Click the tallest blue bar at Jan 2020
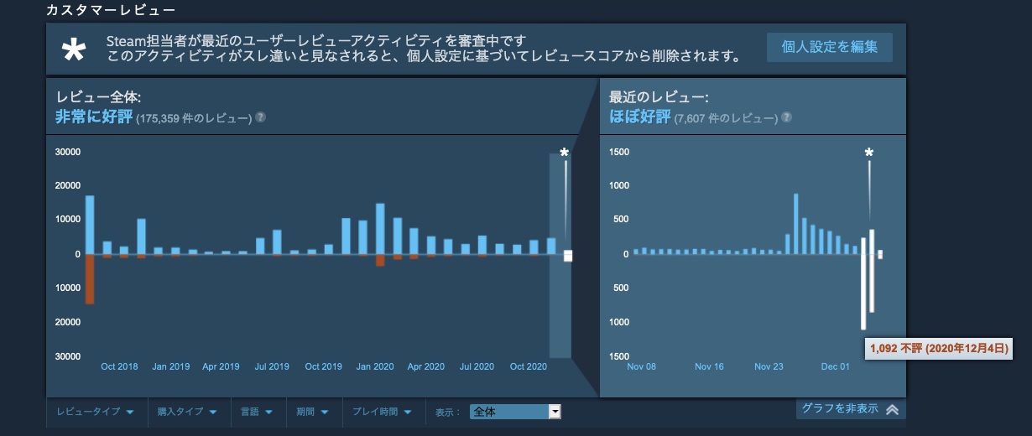Viewport: 1032px width, 436px height. coord(380,229)
